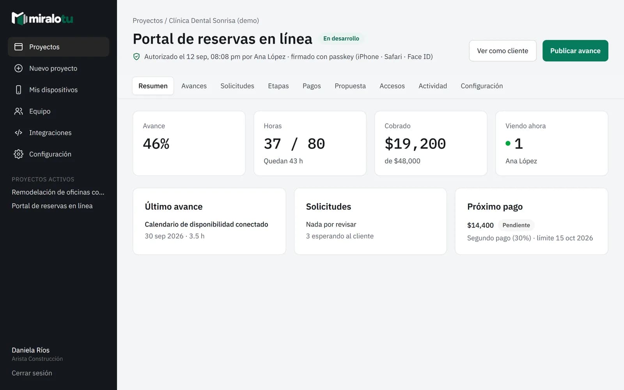The image size is (624, 390).
Task: Click the code icon for Integraciones
Action: pos(18,133)
